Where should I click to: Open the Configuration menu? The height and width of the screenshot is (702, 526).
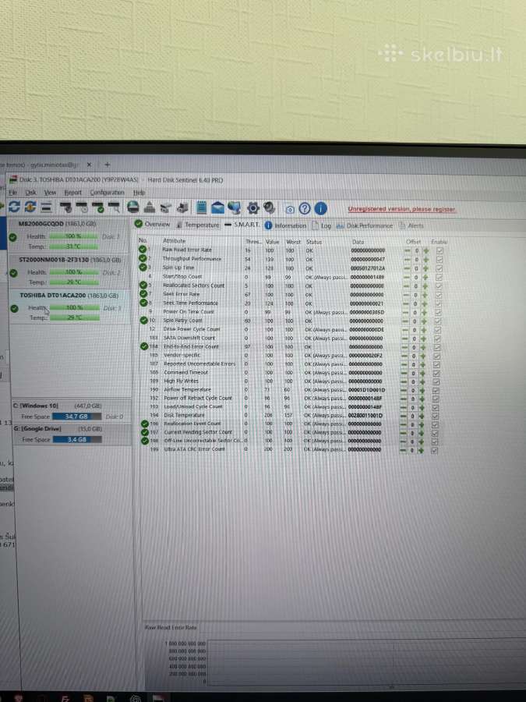pos(107,193)
